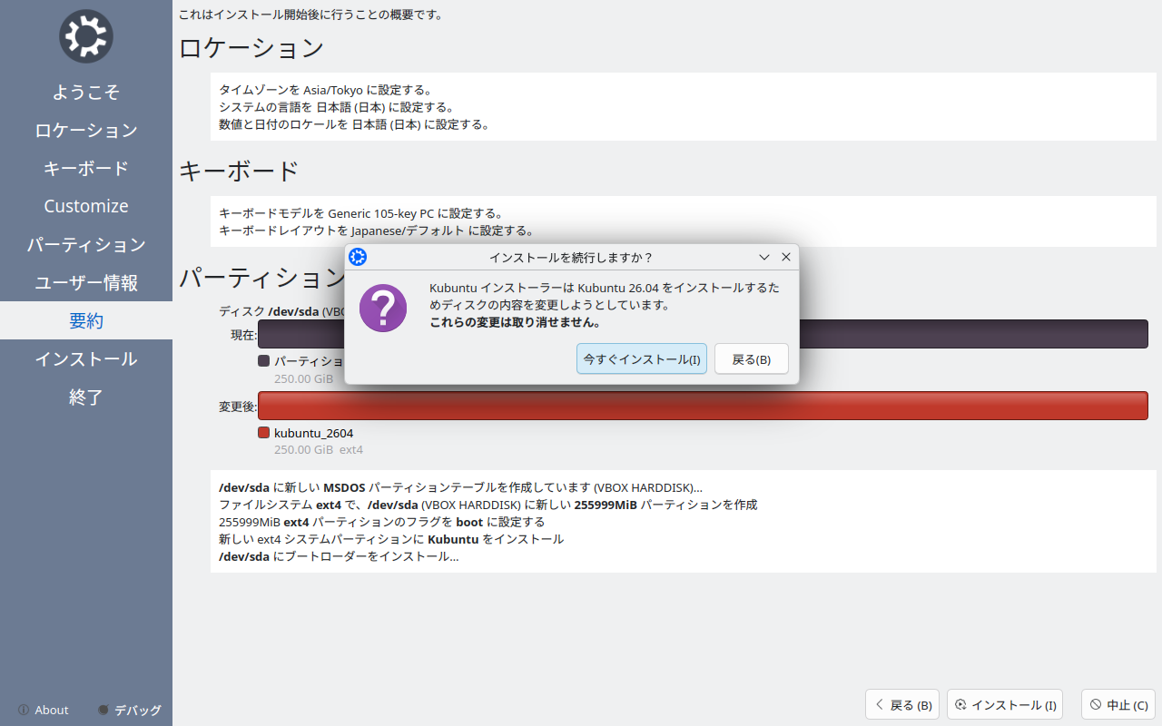Viewport: 1162px width, 726px height.
Task: Select the highlighted 要約 step
Action: coord(86,320)
